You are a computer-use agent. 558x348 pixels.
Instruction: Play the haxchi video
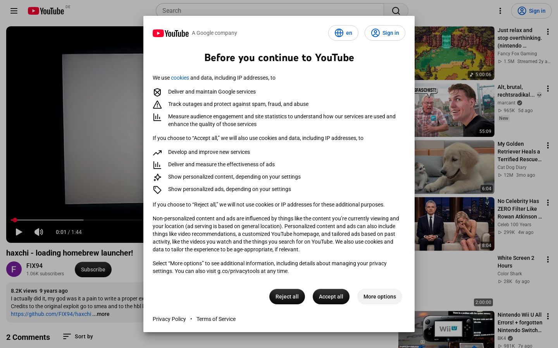pyautogui.click(x=19, y=232)
